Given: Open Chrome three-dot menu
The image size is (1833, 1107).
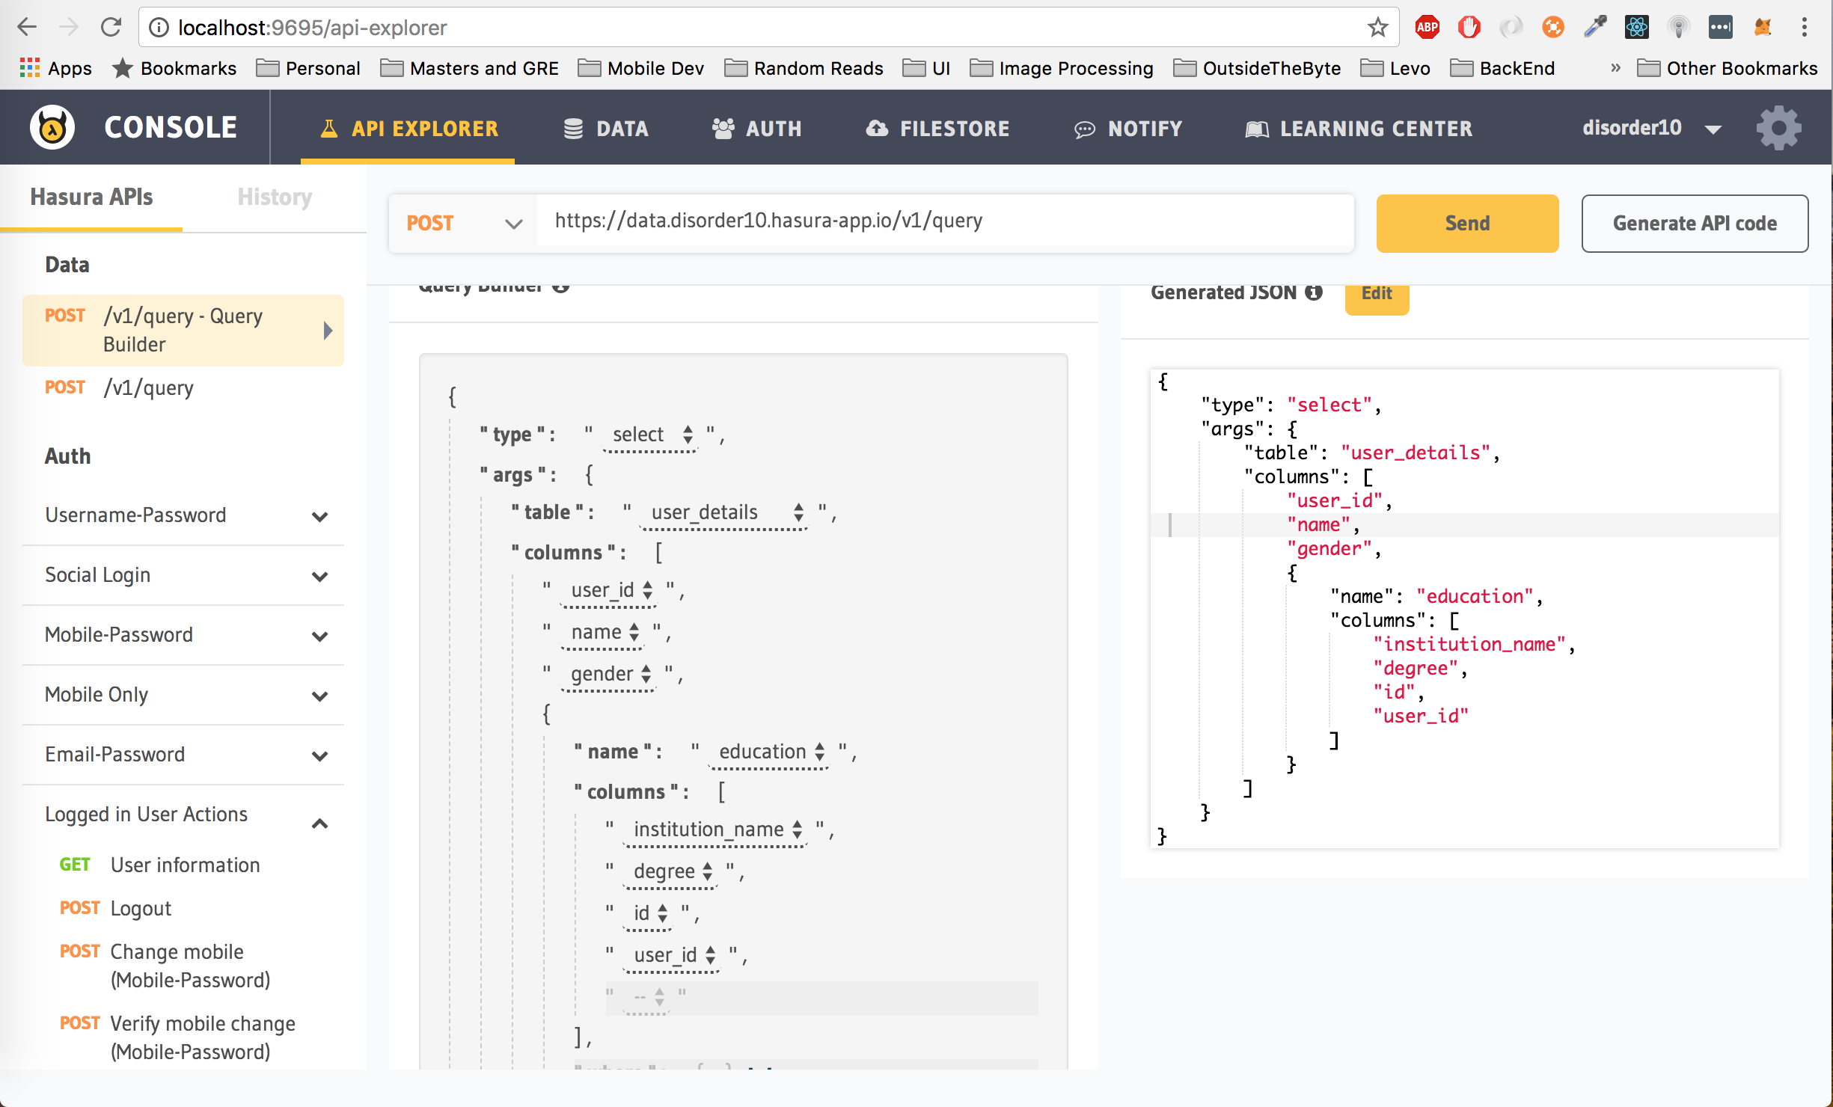Looking at the screenshot, I should tap(1804, 28).
